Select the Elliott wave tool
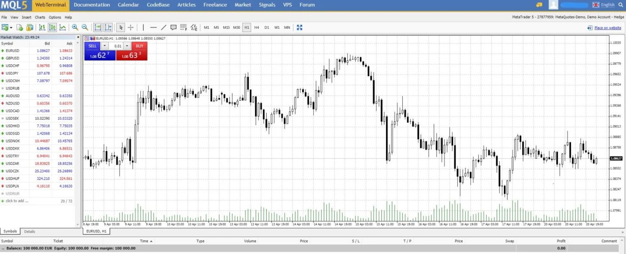The image size is (626, 254). [x=194, y=28]
